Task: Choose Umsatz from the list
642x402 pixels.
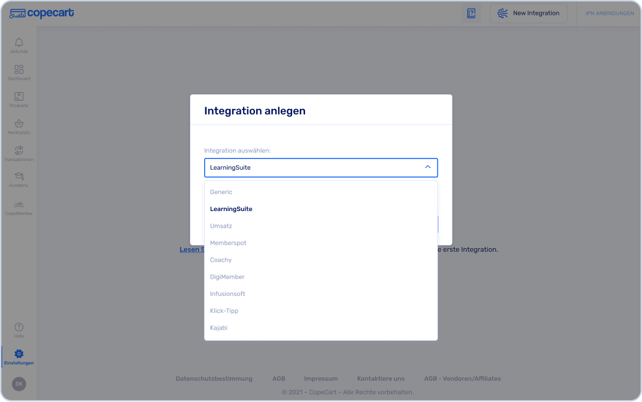Action: (x=321, y=226)
